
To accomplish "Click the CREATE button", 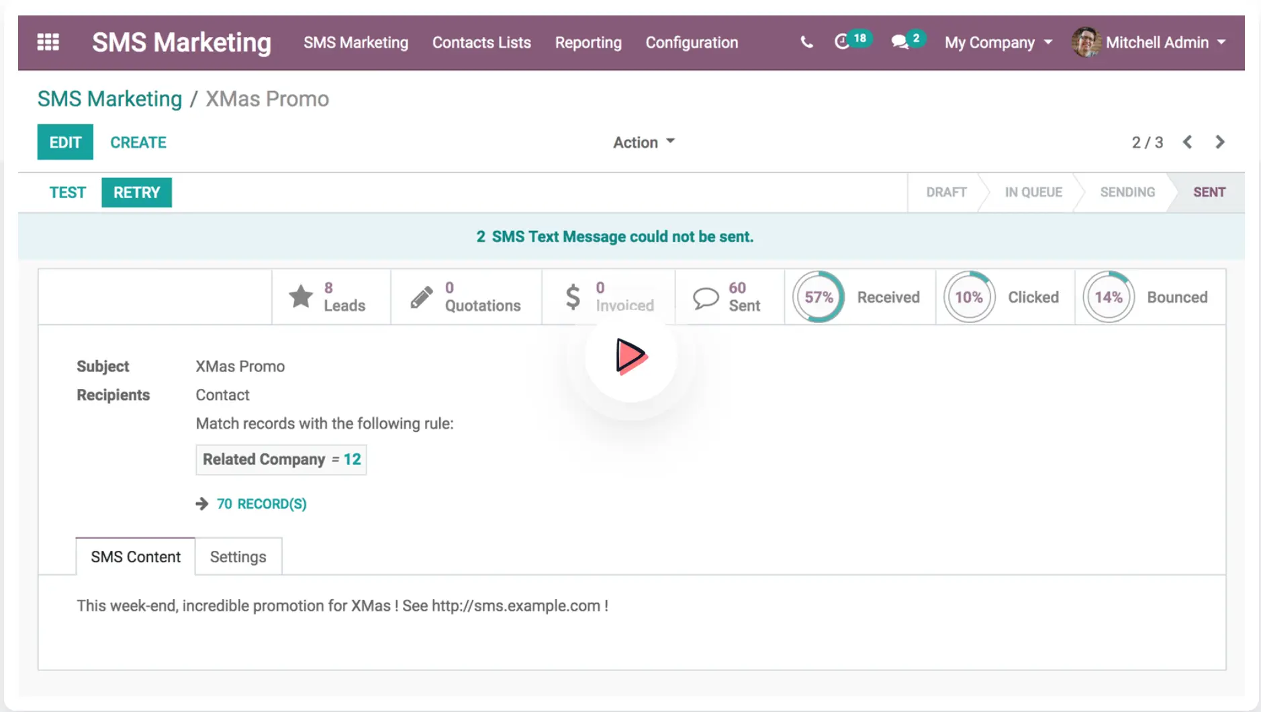I will click(138, 142).
